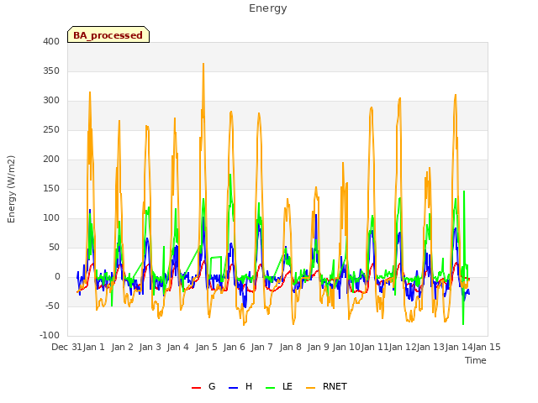
Task: Click the Jan 14 x-axis label
Action: point(459,347)
